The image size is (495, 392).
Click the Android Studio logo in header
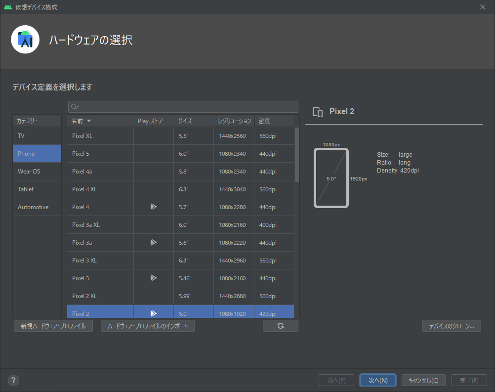pos(25,40)
